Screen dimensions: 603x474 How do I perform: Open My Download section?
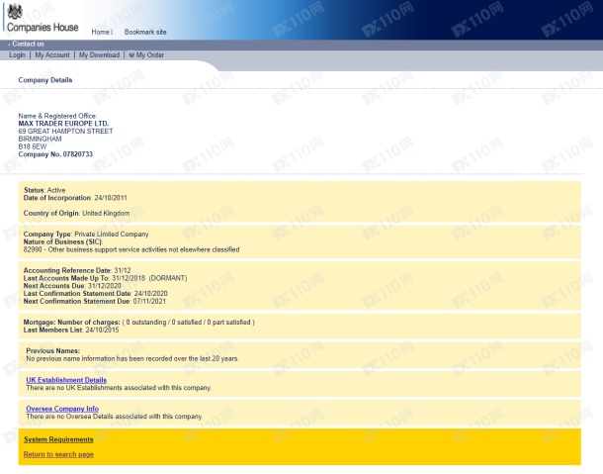click(99, 55)
